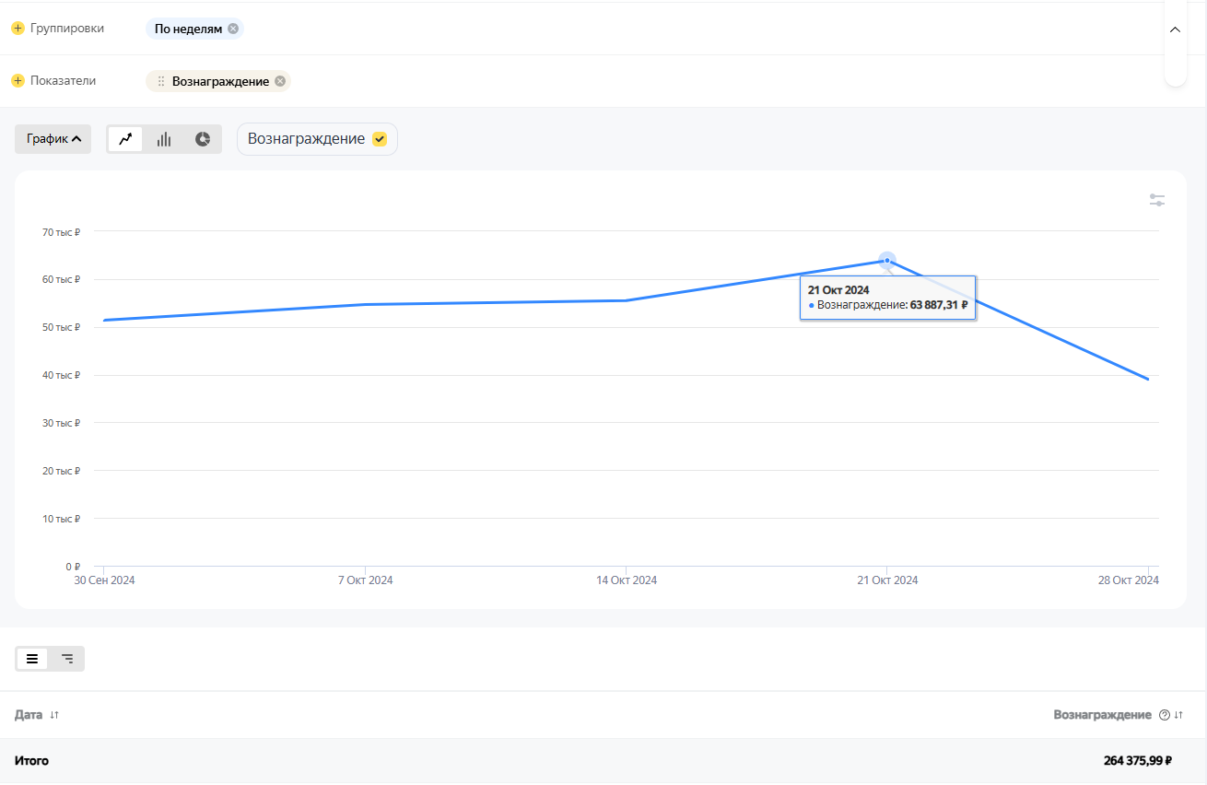
Task: Click the 'По неделям' grouping chip
Action: coord(188,29)
